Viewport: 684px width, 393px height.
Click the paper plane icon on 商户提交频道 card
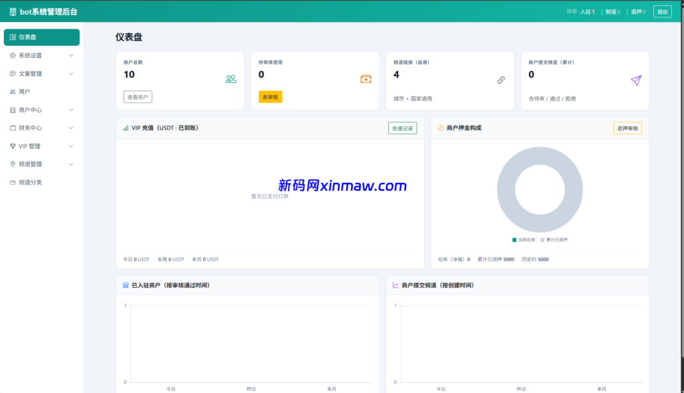[x=636, y=80]
